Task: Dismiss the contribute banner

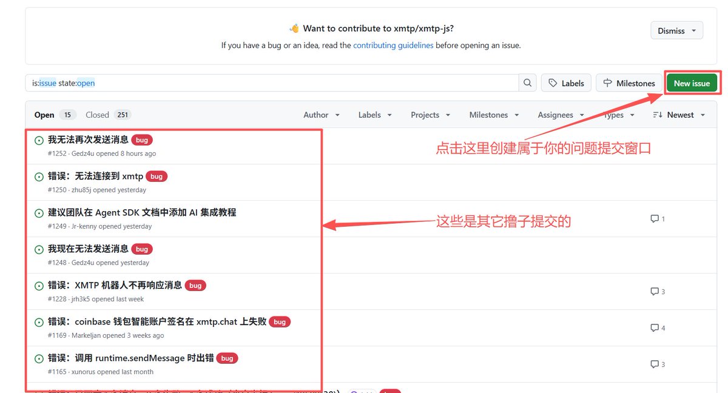Action: coord(677,30)
